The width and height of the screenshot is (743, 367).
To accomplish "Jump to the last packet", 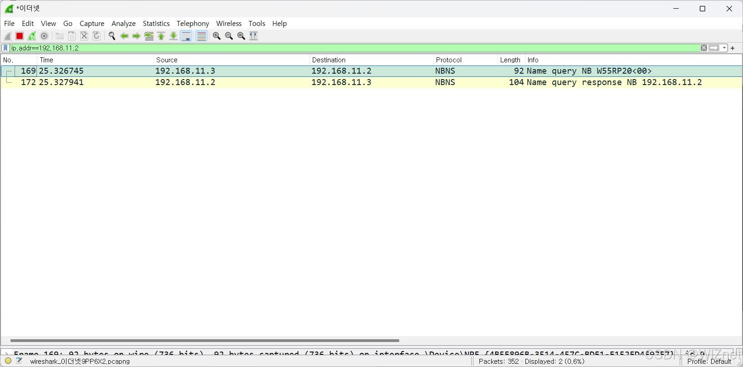I will click(x=173, y=36).
